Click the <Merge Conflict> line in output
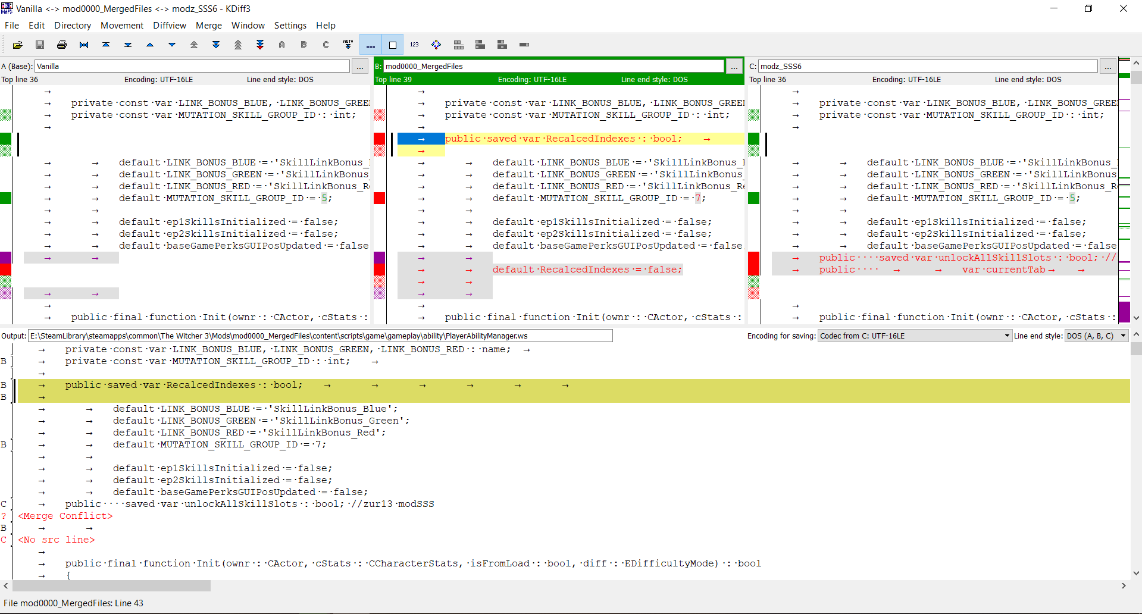 point(65,516)
